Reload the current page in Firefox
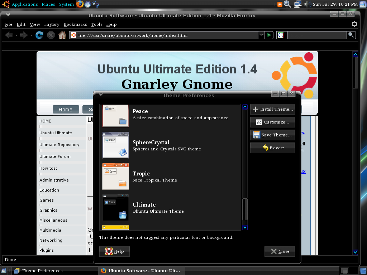 [39, 35]
